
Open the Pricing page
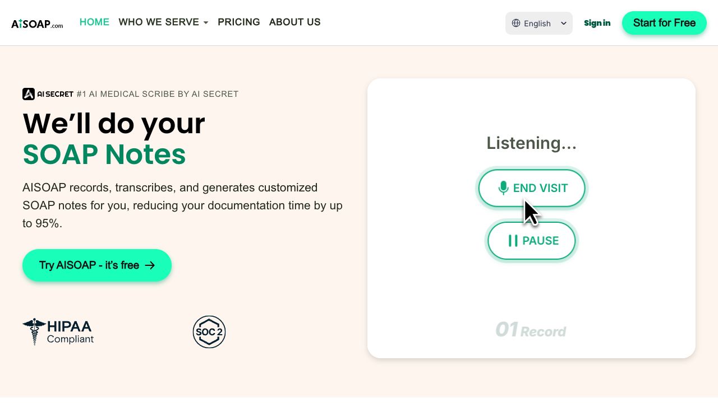click(239, 22)
